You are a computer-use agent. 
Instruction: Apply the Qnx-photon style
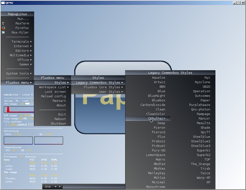[193, 110]
